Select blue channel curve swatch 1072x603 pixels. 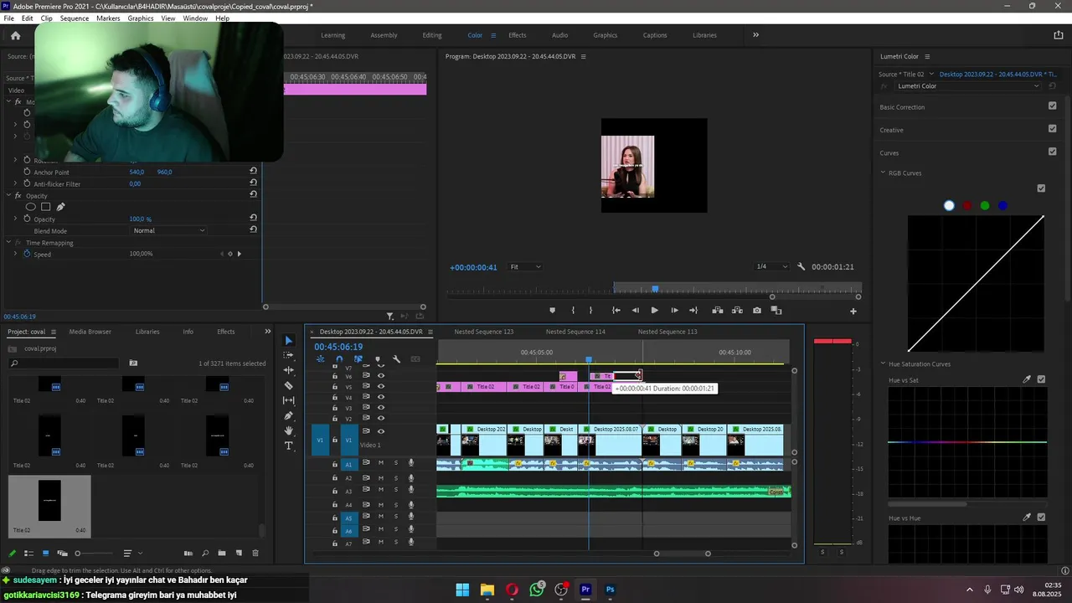click(x=1002, y=205)
